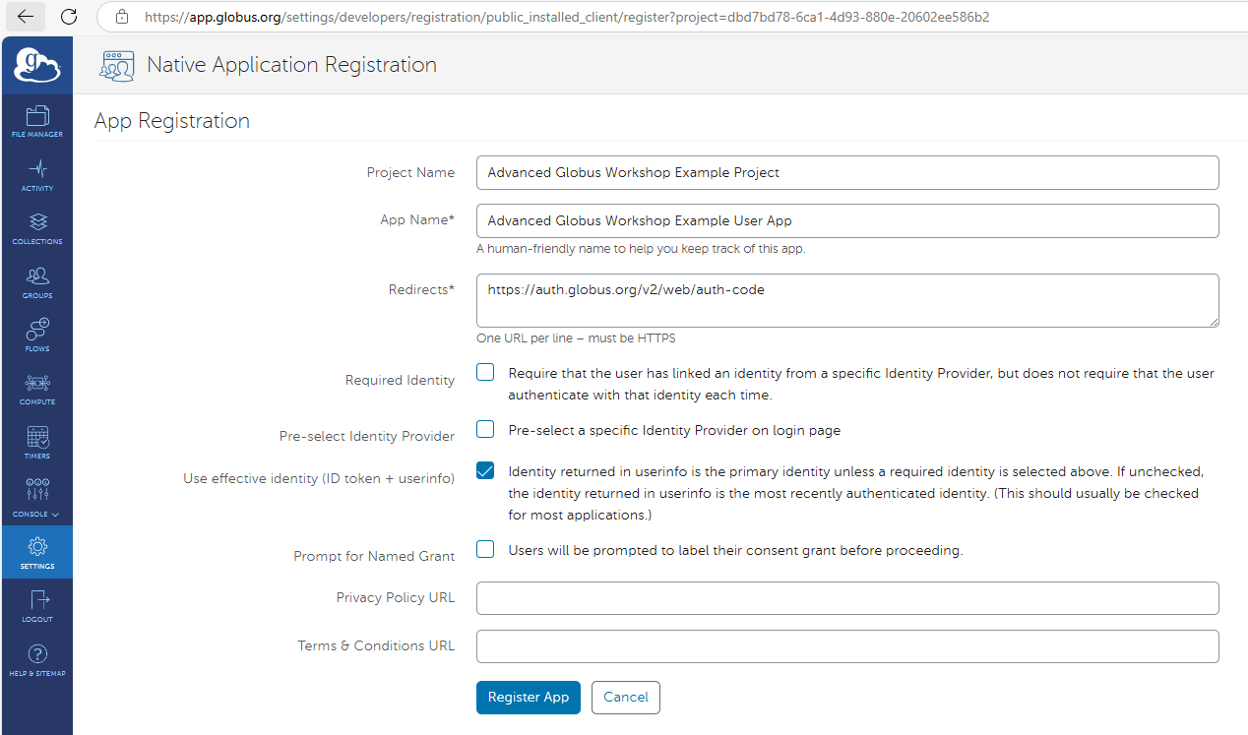Enable the Required Identity checkbox
1248x735 pixels.
484,372
